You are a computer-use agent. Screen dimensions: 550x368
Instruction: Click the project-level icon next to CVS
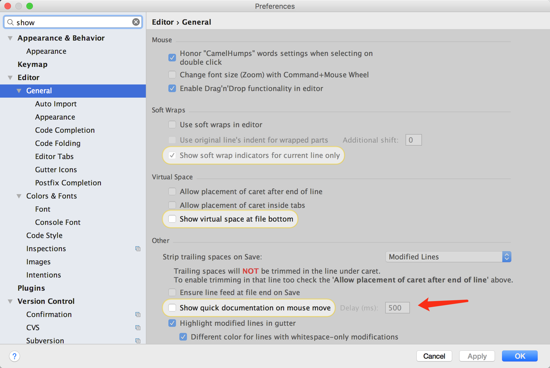click(138, 328)
